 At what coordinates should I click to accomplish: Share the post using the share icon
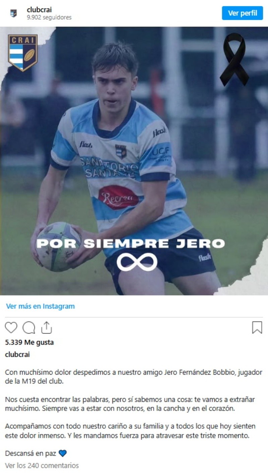click(47, 328)
